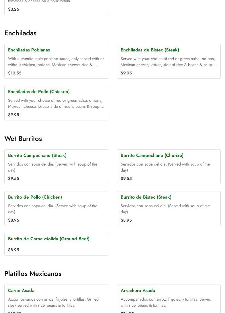The width and height of the screenshot is (225, 313).
Task: Choose Enchiladas de Pollo (Chicken)
Action: click(x=39, y=92)
